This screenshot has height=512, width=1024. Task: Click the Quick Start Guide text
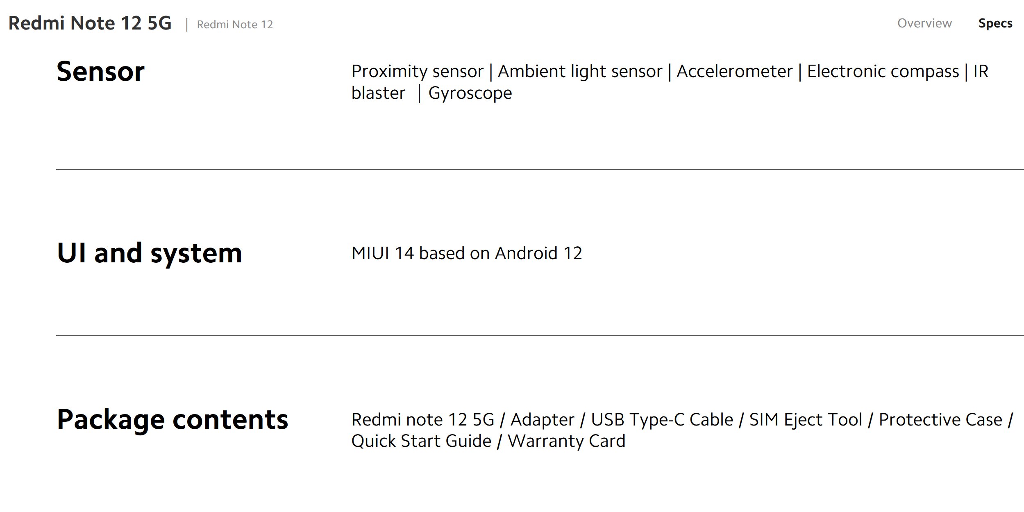pos(421,441)
